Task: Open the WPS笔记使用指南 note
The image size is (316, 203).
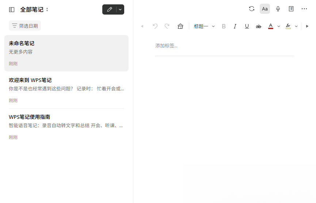Action: coord(66,126)
